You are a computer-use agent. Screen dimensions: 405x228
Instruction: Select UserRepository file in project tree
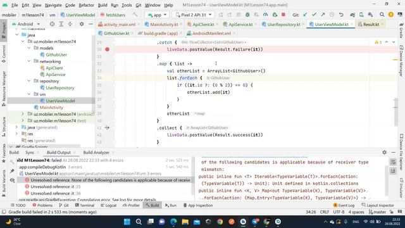(x=60, y=87)
